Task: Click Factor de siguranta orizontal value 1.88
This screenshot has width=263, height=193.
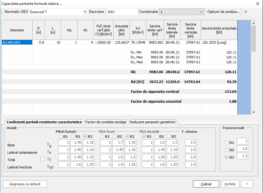Action: tap(233, 101)
